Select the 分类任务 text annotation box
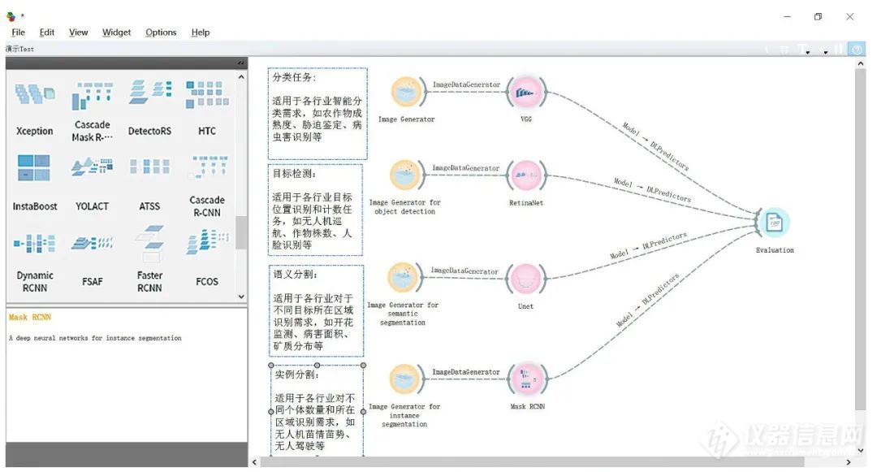Screen dimensions: 877x472 click(x=318, y=114)
